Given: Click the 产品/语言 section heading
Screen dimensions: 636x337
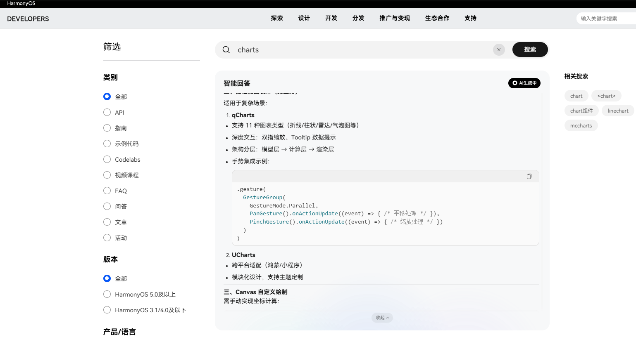Looking at the screenshot, I should 119,332.
